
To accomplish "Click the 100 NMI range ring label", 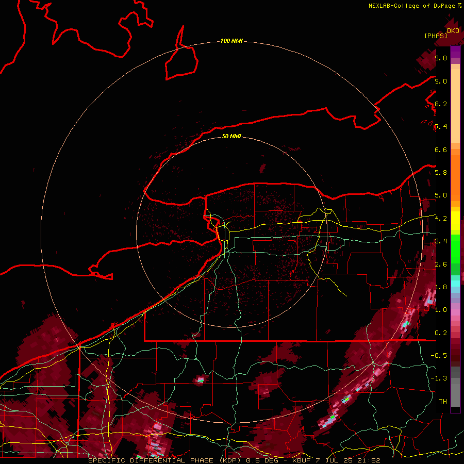I will pos(231,41).
